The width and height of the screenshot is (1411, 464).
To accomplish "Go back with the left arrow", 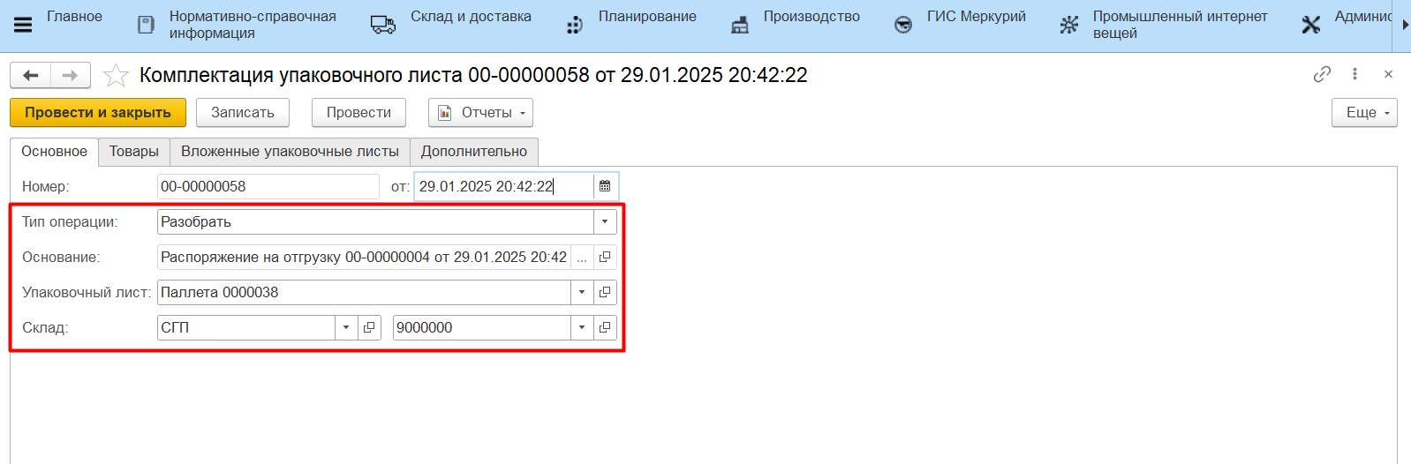I will point(31,75).
